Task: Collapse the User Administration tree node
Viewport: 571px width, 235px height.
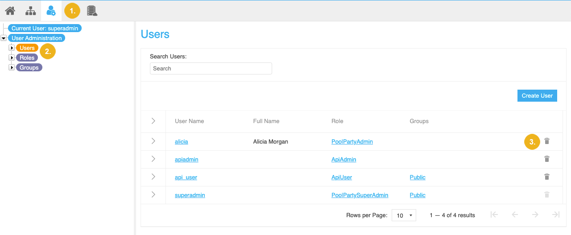Action: coord(4,38)
